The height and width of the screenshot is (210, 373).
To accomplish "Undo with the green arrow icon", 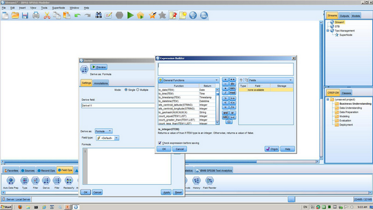I will pyautogui.click(x=78, y=15).
